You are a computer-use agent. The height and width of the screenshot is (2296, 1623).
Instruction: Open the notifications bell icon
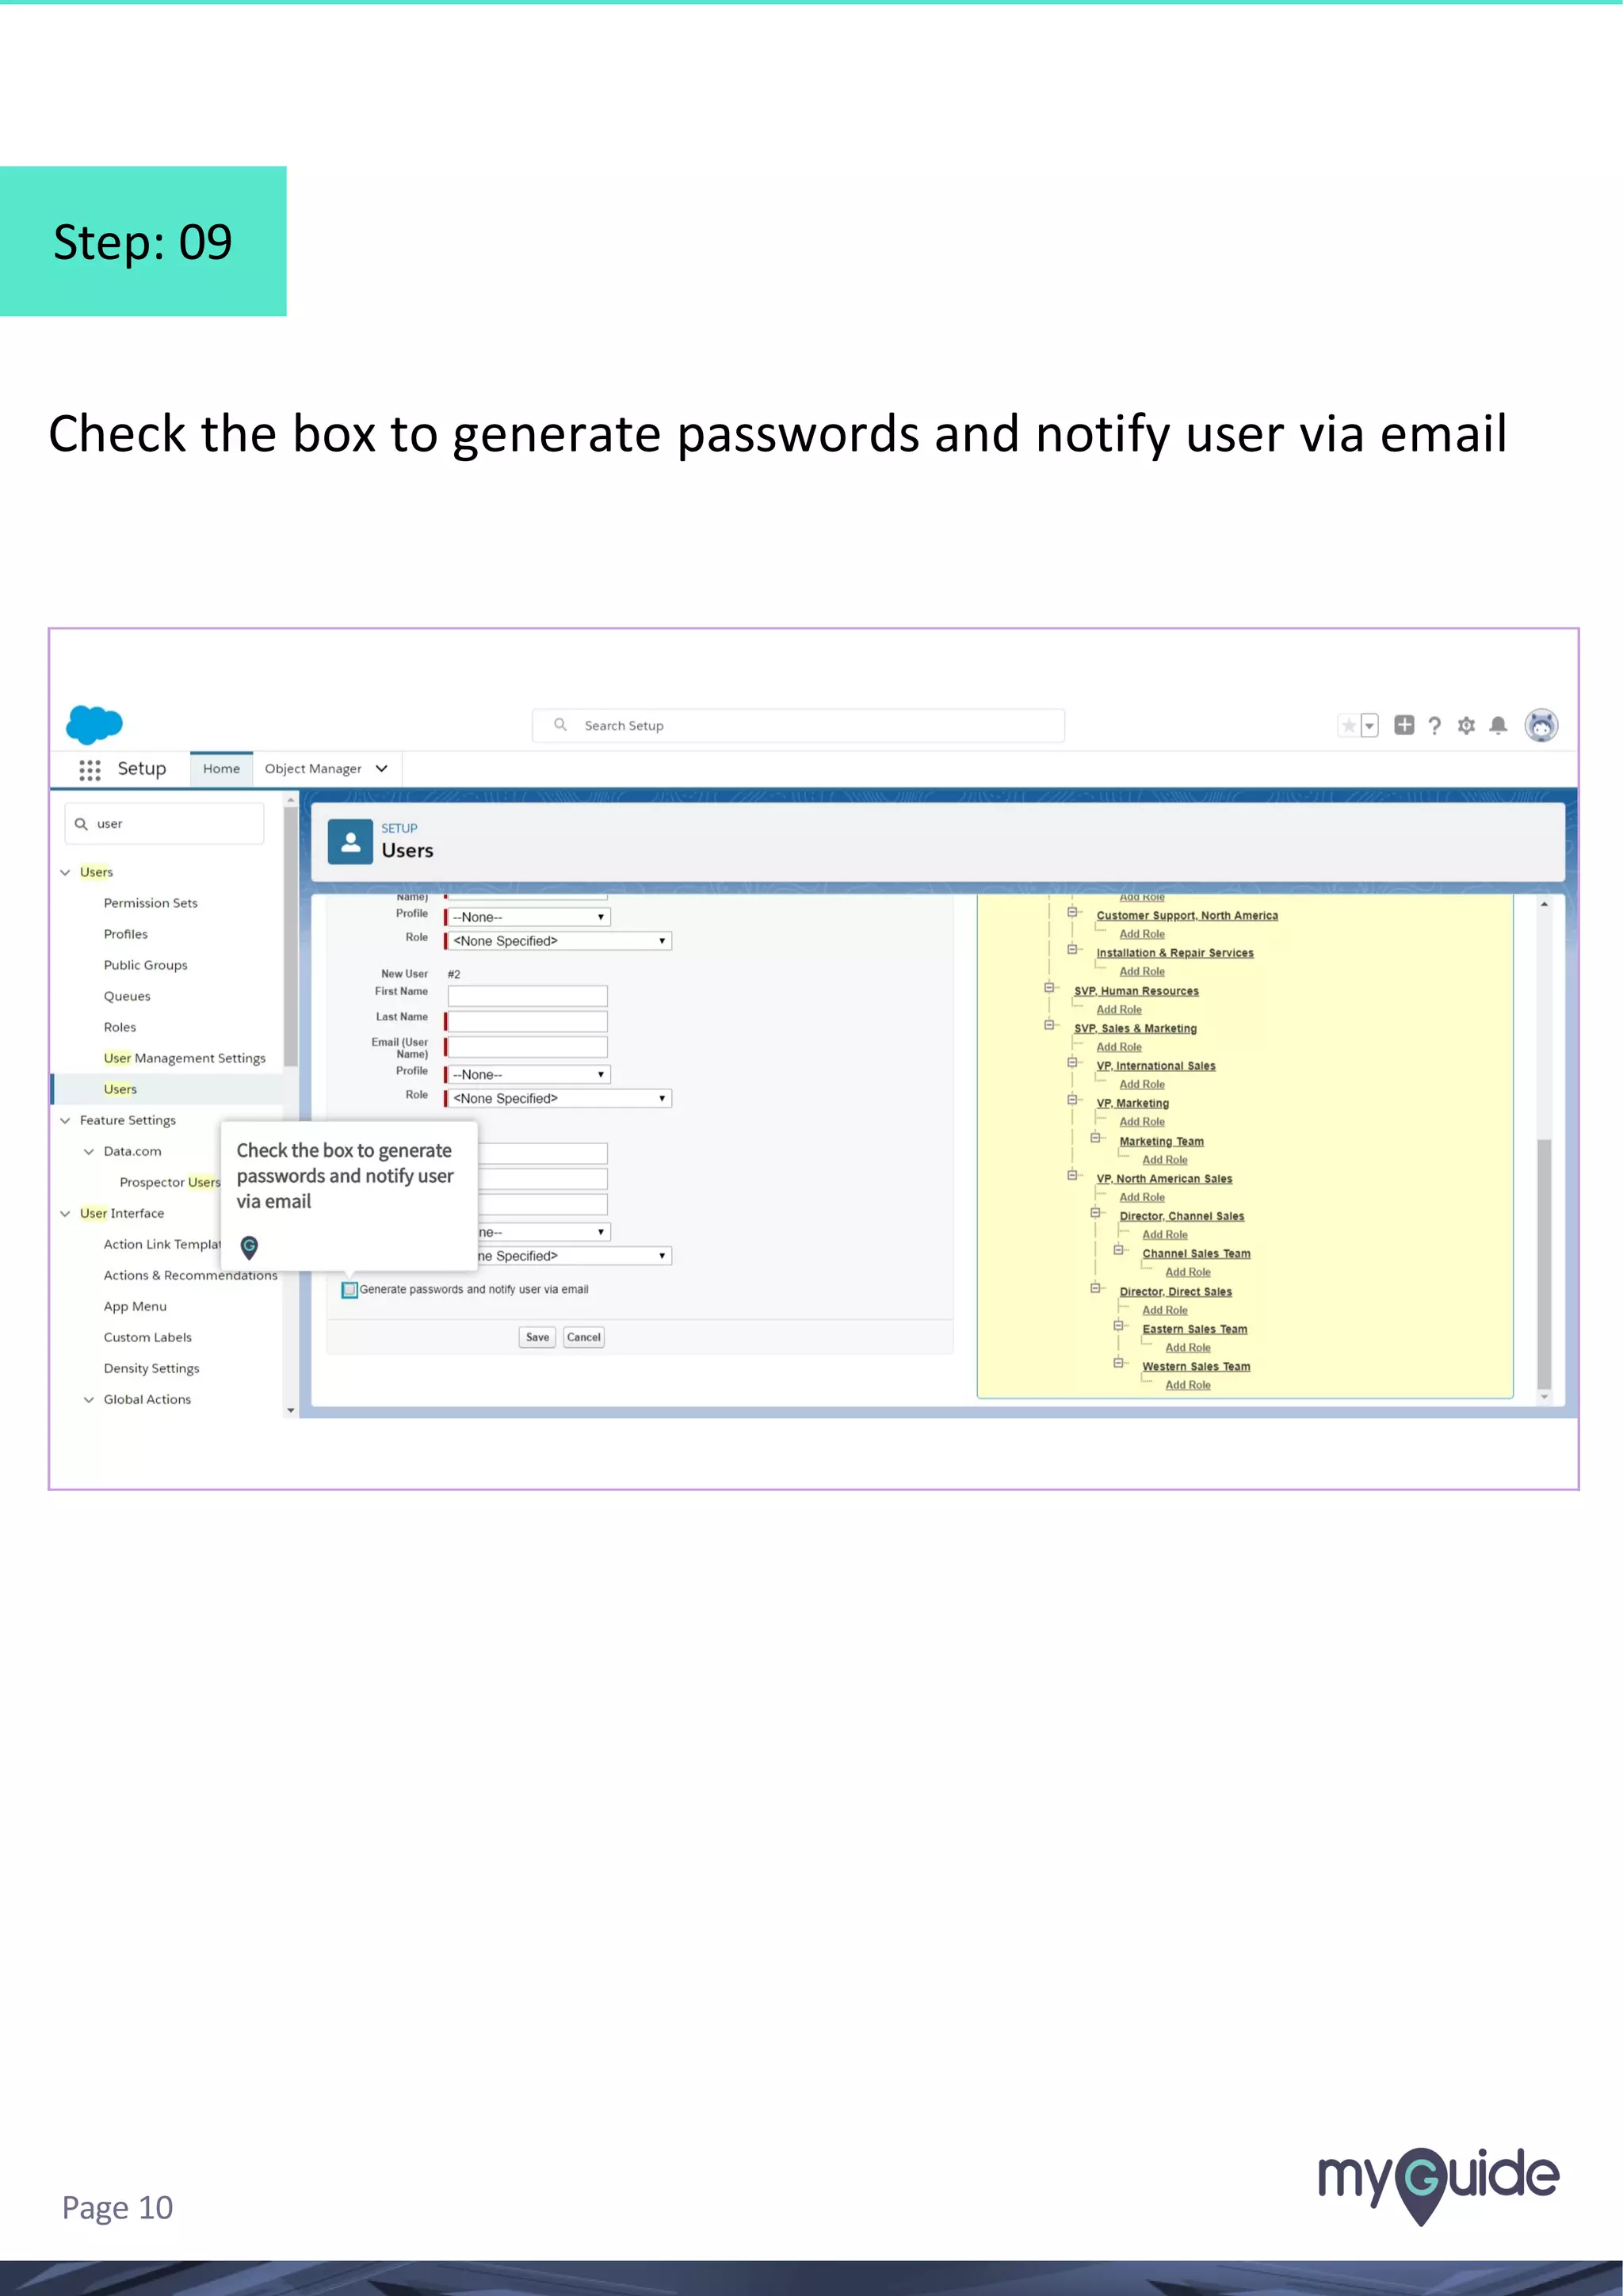tap(1498, 726)
